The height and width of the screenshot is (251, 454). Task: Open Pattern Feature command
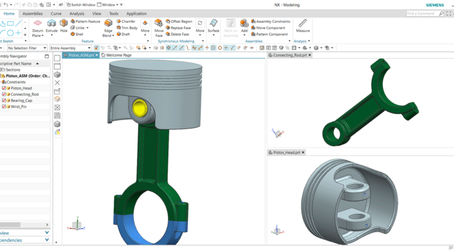(85, 22)
